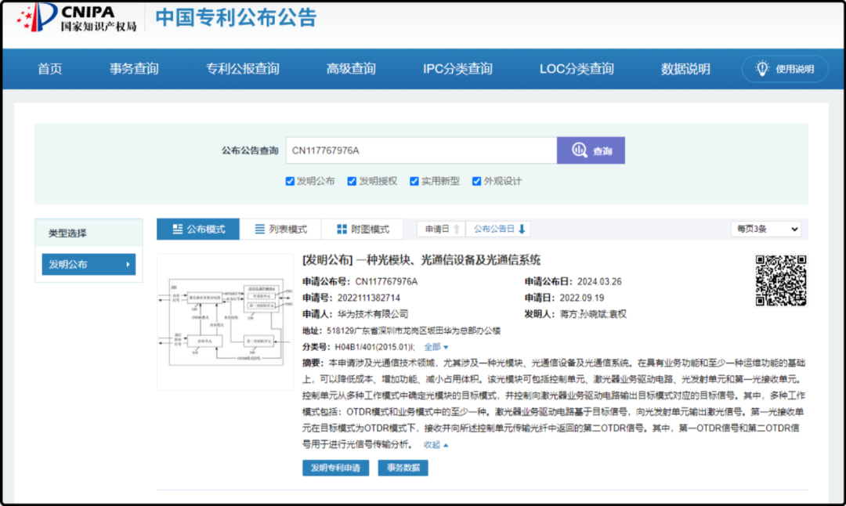Expand the 全部 classification numbers
846x506 pixels.
tap(436, 347)
